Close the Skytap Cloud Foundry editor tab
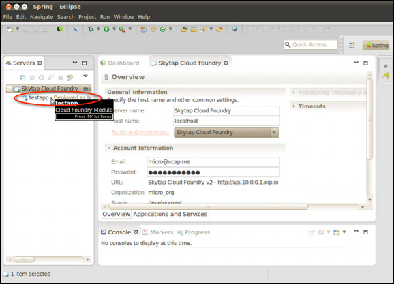The width and height of the screenshot is (394, 284). pos(226,63)
